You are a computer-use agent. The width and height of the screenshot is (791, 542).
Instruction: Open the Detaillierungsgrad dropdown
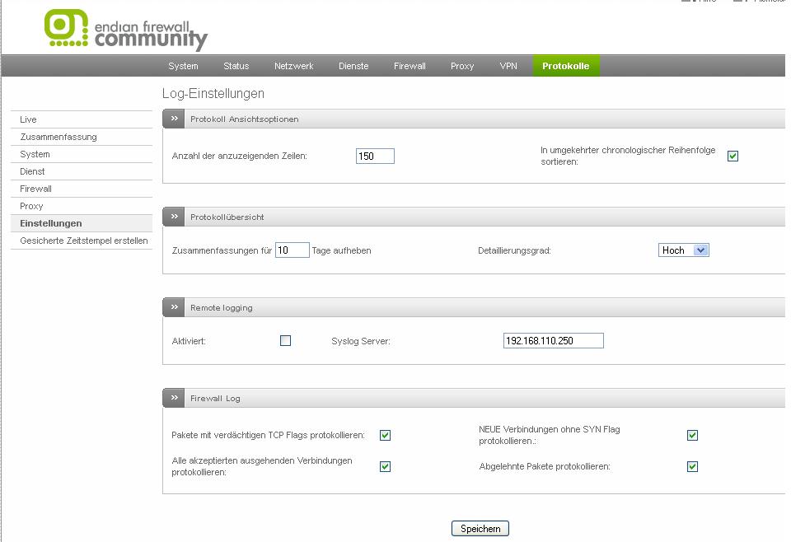(x=684, y=250)
